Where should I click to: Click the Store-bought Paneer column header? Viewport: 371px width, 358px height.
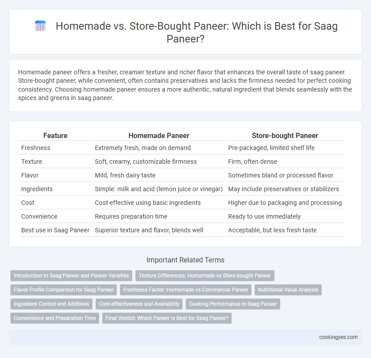click(285, 135)
